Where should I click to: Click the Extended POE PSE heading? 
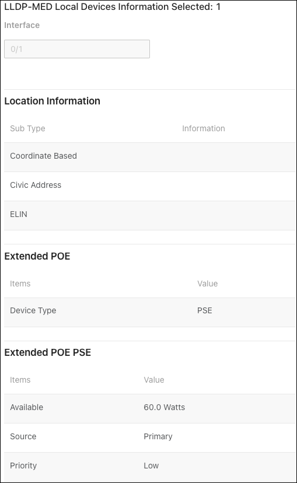coord(48,352)
